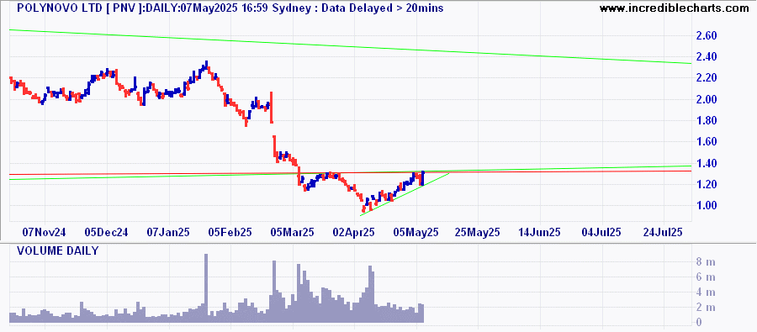The height and width of the screenshot is (332, 757).
Task: Click the 25May25 date label
Action: (479, 233)
